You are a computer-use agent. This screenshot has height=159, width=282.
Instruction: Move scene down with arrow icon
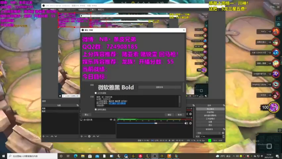56,136
